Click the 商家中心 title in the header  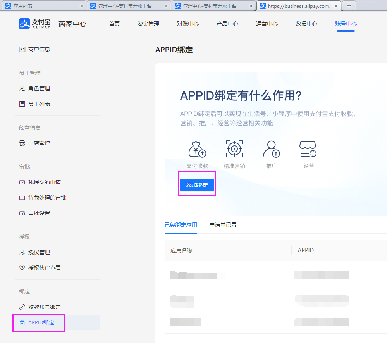coord(72,24)
